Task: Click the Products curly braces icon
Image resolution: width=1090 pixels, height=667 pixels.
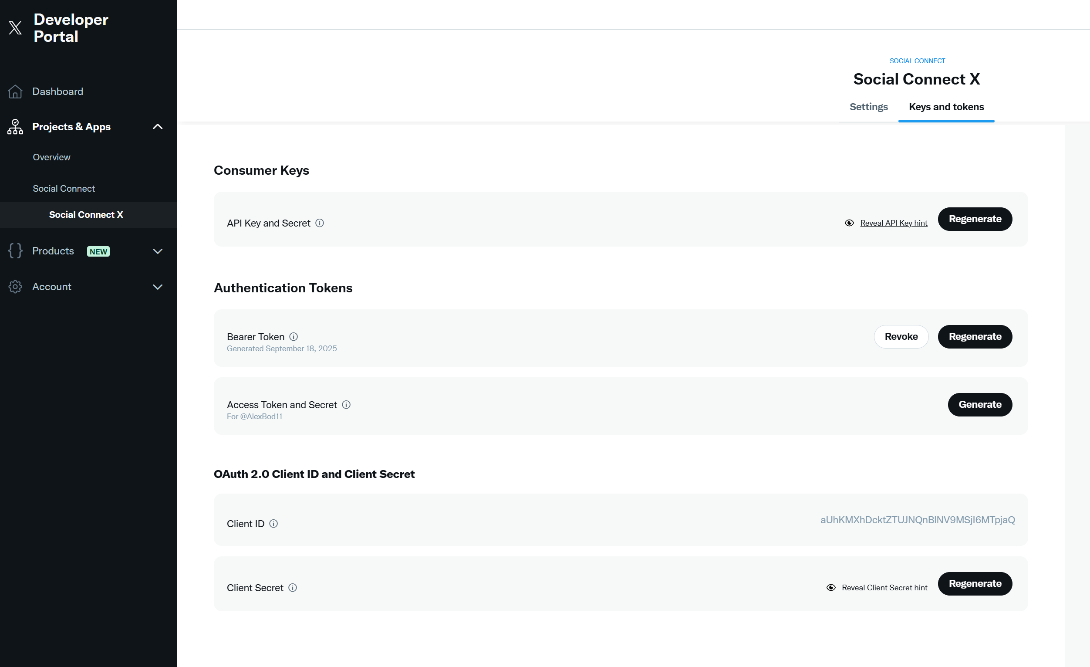Action: click(x=15, y=251)
